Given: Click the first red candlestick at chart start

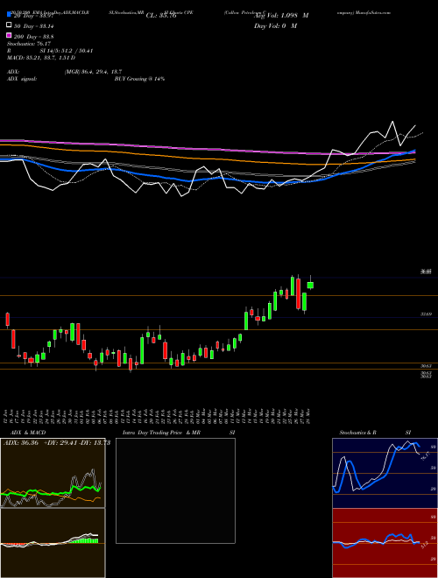Looking at the screenshot, I should click(x=7, y=320).
